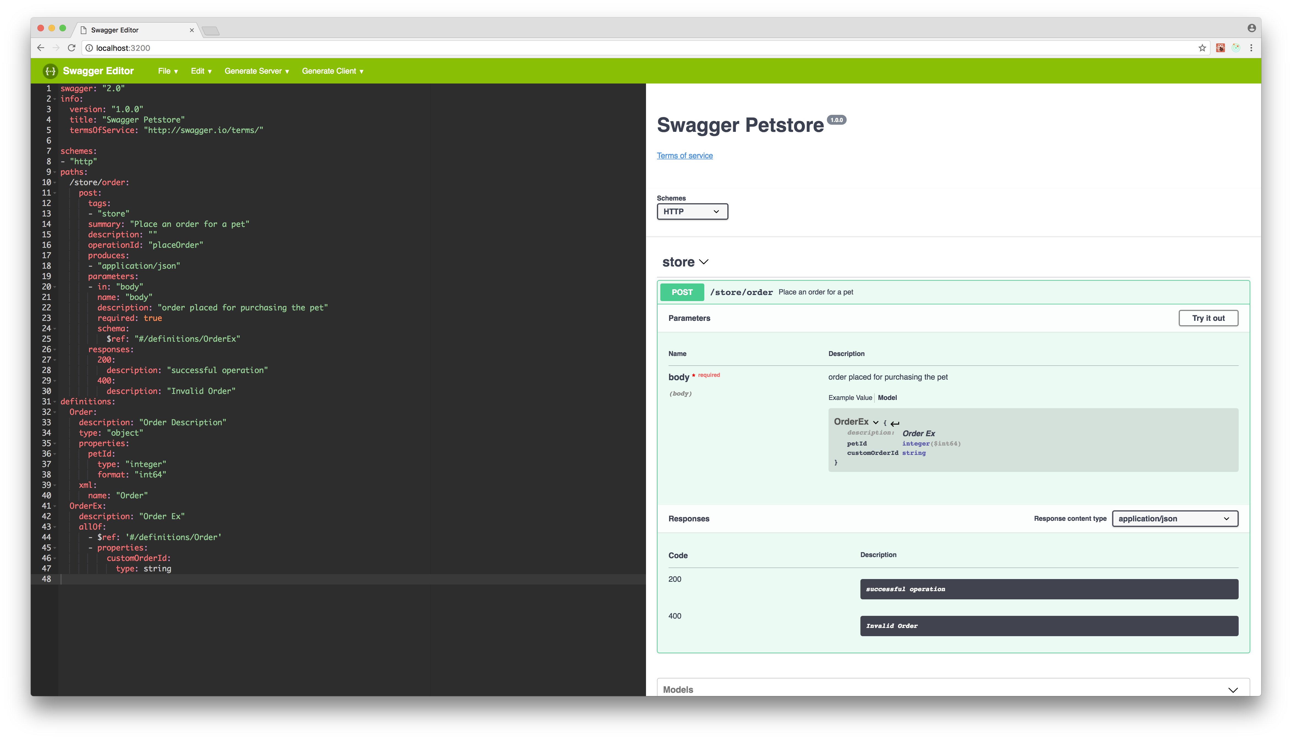Viewport: 1292px width, 740px height.
Task: Collapse the store tag section
Action: click(704, 262)
